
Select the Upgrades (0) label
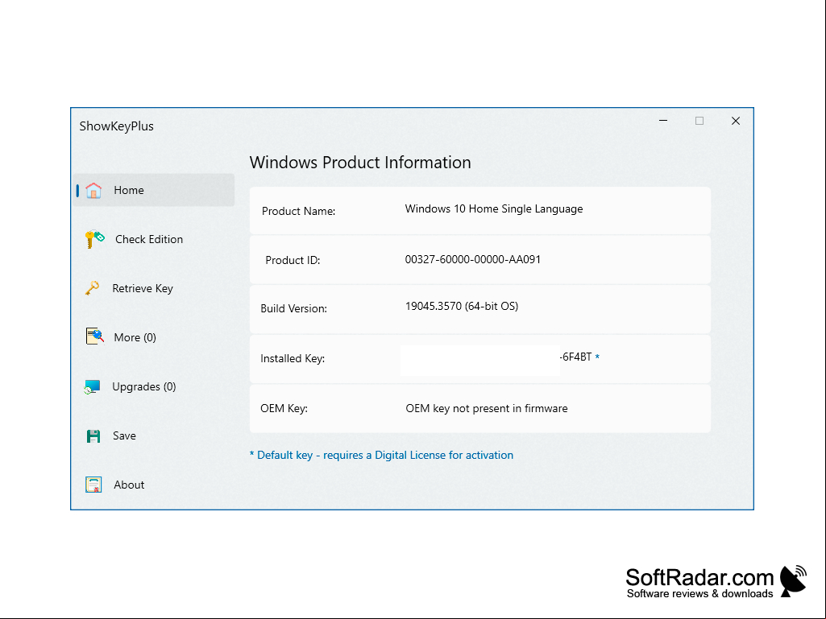point(143,387)
